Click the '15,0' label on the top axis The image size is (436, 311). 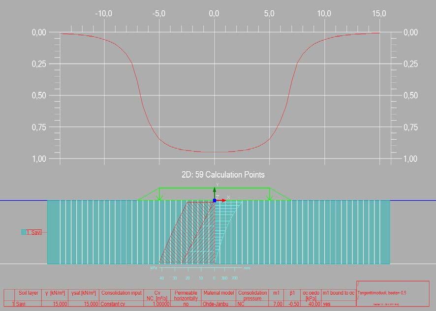[379, 14]
